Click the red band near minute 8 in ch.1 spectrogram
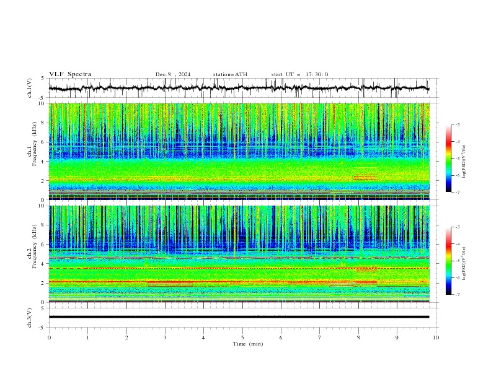Screen dimensions: 491x379 tap(365, 177)
